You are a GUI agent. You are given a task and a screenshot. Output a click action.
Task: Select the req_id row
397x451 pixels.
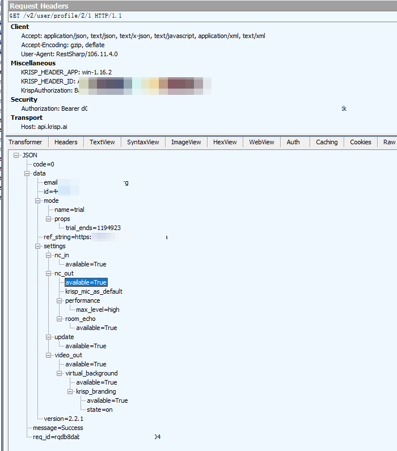(x=96, y=437)
